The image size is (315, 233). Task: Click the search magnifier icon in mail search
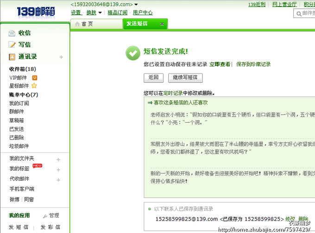click(299, 14)
